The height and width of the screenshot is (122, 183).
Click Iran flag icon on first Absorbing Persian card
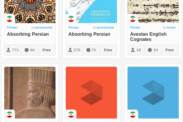click(9, 19)
